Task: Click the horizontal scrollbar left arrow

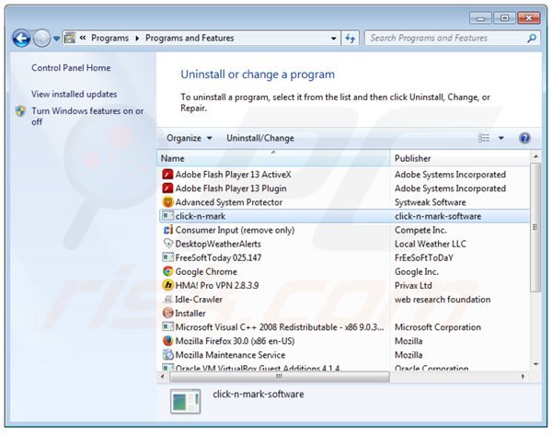Action: tap(162, 376)
